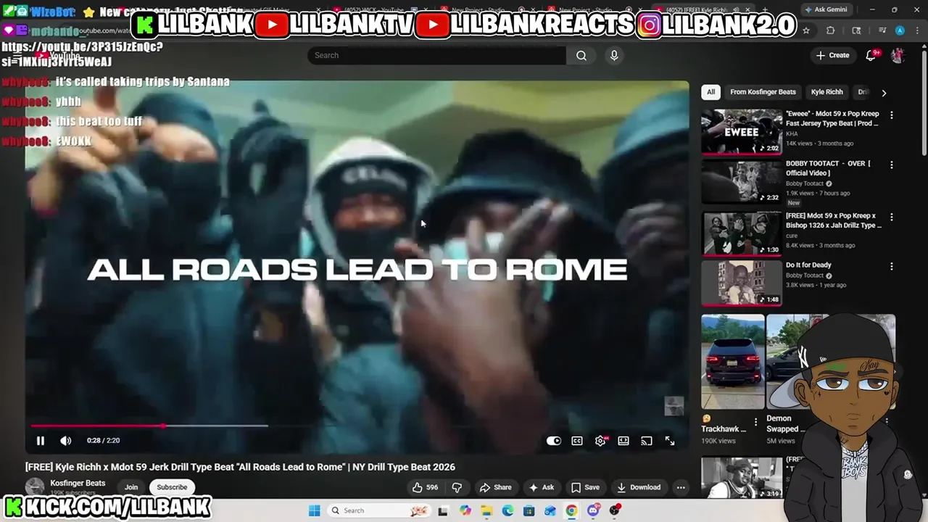This screenshot has height=522, width=928.
Task: Select the Kyle Richh chip
Action: coord(826,92)
